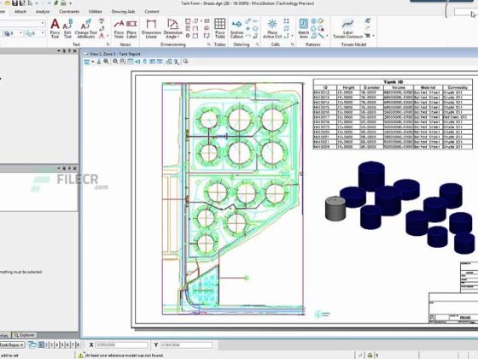478x359 pixels.
Task: Select the Place Note tool
Action: [x=119, y=28]
